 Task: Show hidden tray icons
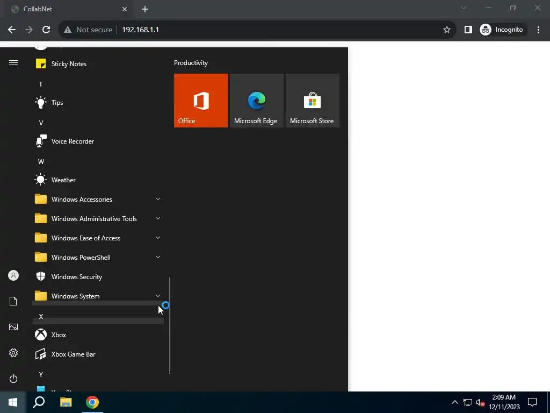(x=454, y=402)
